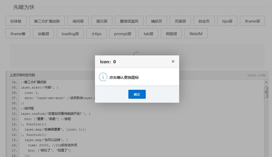272x157 pixels.
Task: Click 确定 to change the dialog icon
Action: click(137, 94)
